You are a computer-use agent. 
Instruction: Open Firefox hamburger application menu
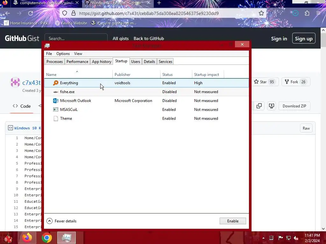(318, 13)
